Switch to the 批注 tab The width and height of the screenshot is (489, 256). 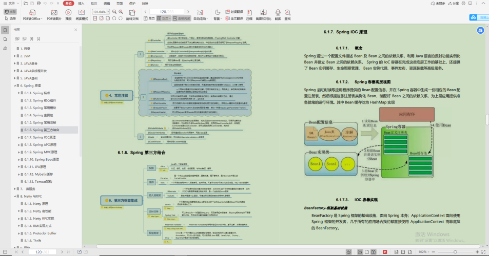coord(94,4)
